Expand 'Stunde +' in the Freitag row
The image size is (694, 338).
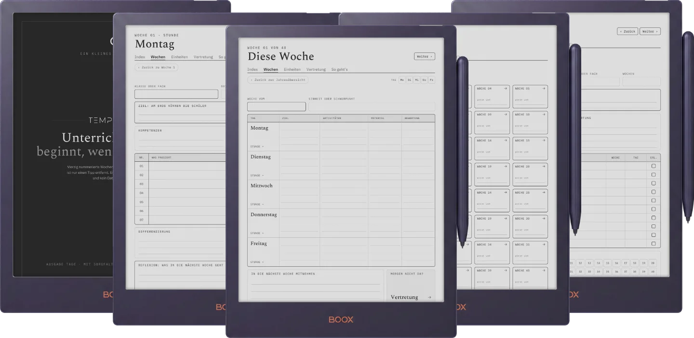point(257,262)
